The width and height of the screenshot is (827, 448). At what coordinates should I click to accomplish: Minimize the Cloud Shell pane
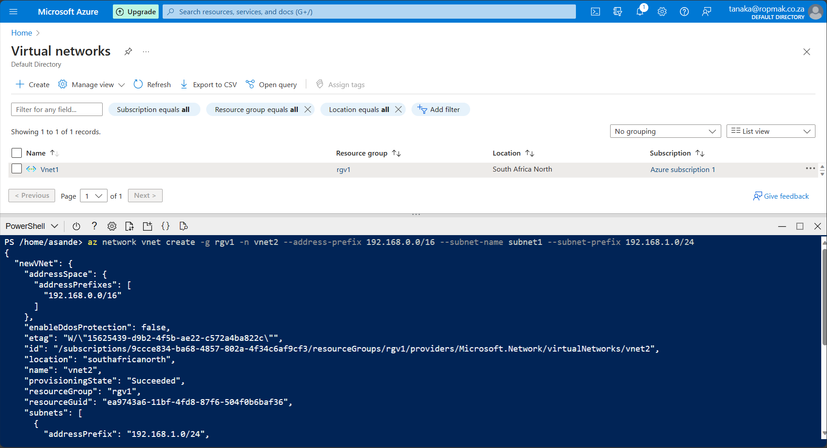[782, 226]
